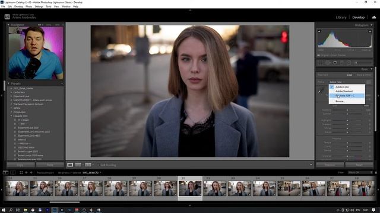Screen dimensions: 380x213
Task: Click the filmstrip horizontal scrollbar
Action: (x=65, y=202)
